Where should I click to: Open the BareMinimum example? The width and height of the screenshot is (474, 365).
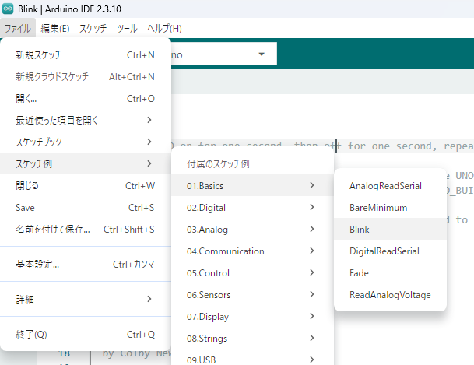(390, 208)
